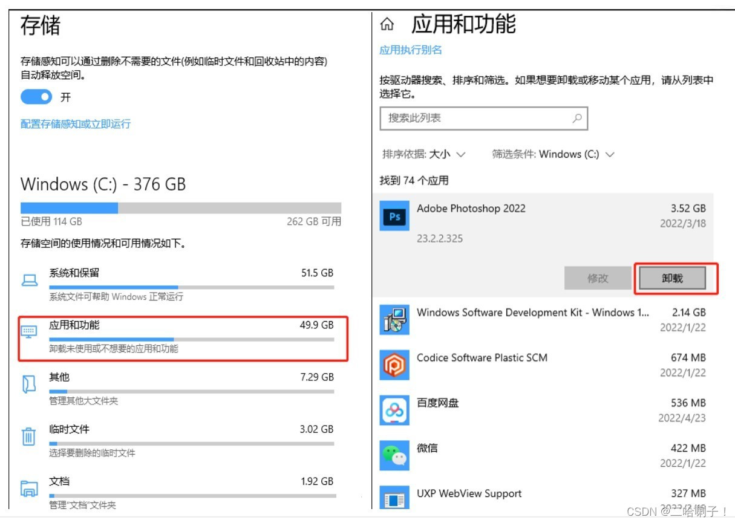Click the home icon beside 应用和功能
This screenshot has height=523, width=735.
[x=387, y=24]
